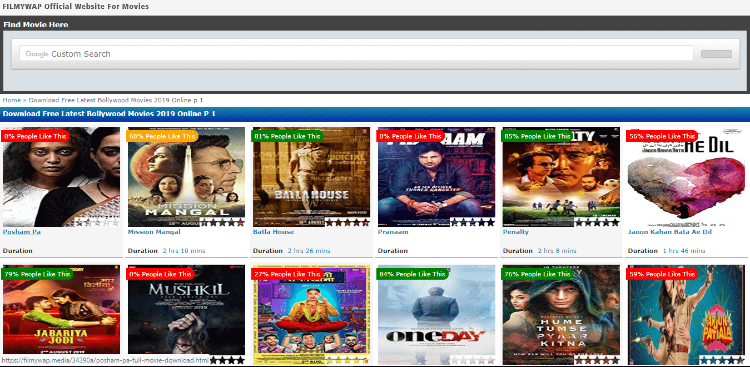Click the "76% People Like This" badge
The height and width of the screenshot is (367, 750).
[538, 274]
